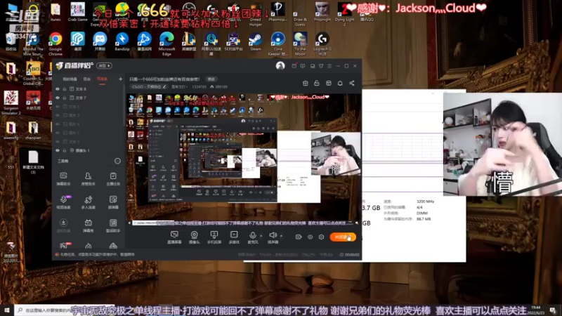The width and height of the screenshot is (562, 316).
Task: Add a new scene with plus button
Action: (120, 79)
